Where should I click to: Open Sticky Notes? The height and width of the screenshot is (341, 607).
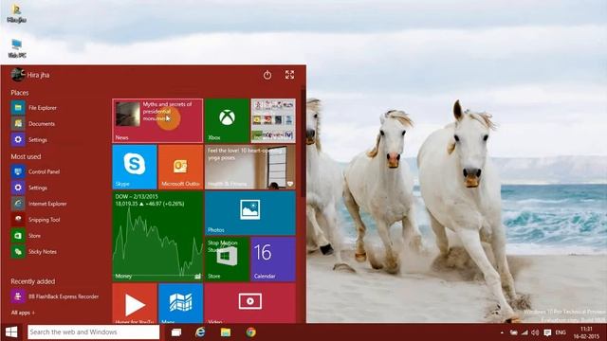[x=34, y=251]
